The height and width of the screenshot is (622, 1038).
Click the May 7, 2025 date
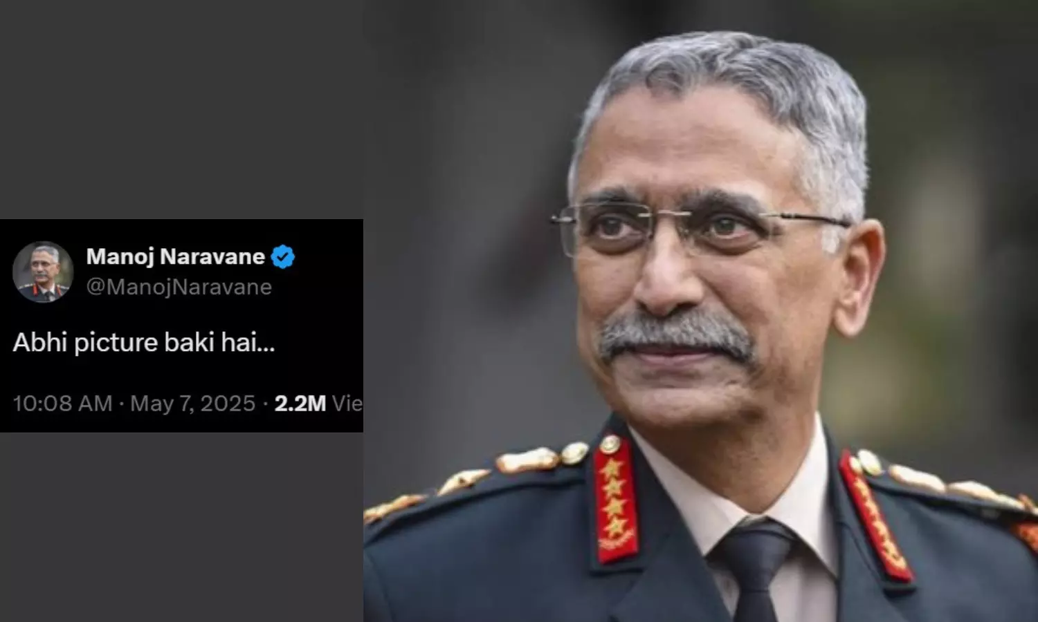[x=193, y=404]
